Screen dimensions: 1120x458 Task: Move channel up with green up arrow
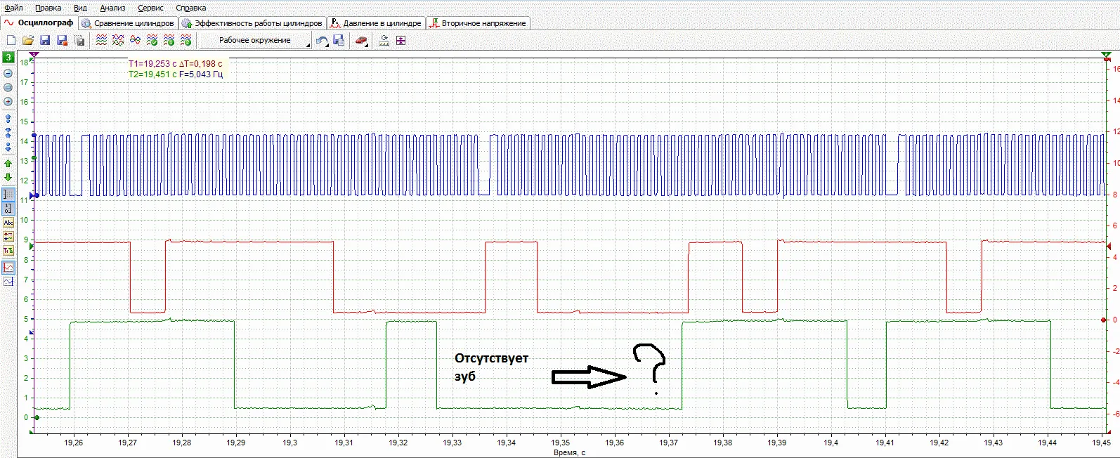[8, 163]
